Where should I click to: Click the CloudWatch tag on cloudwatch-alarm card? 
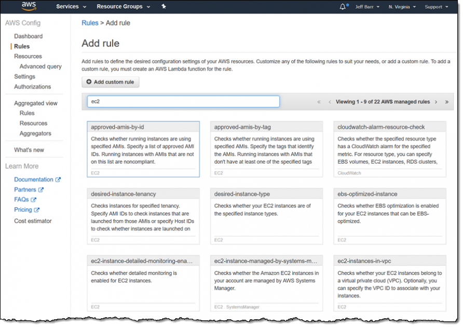[349, 173]
